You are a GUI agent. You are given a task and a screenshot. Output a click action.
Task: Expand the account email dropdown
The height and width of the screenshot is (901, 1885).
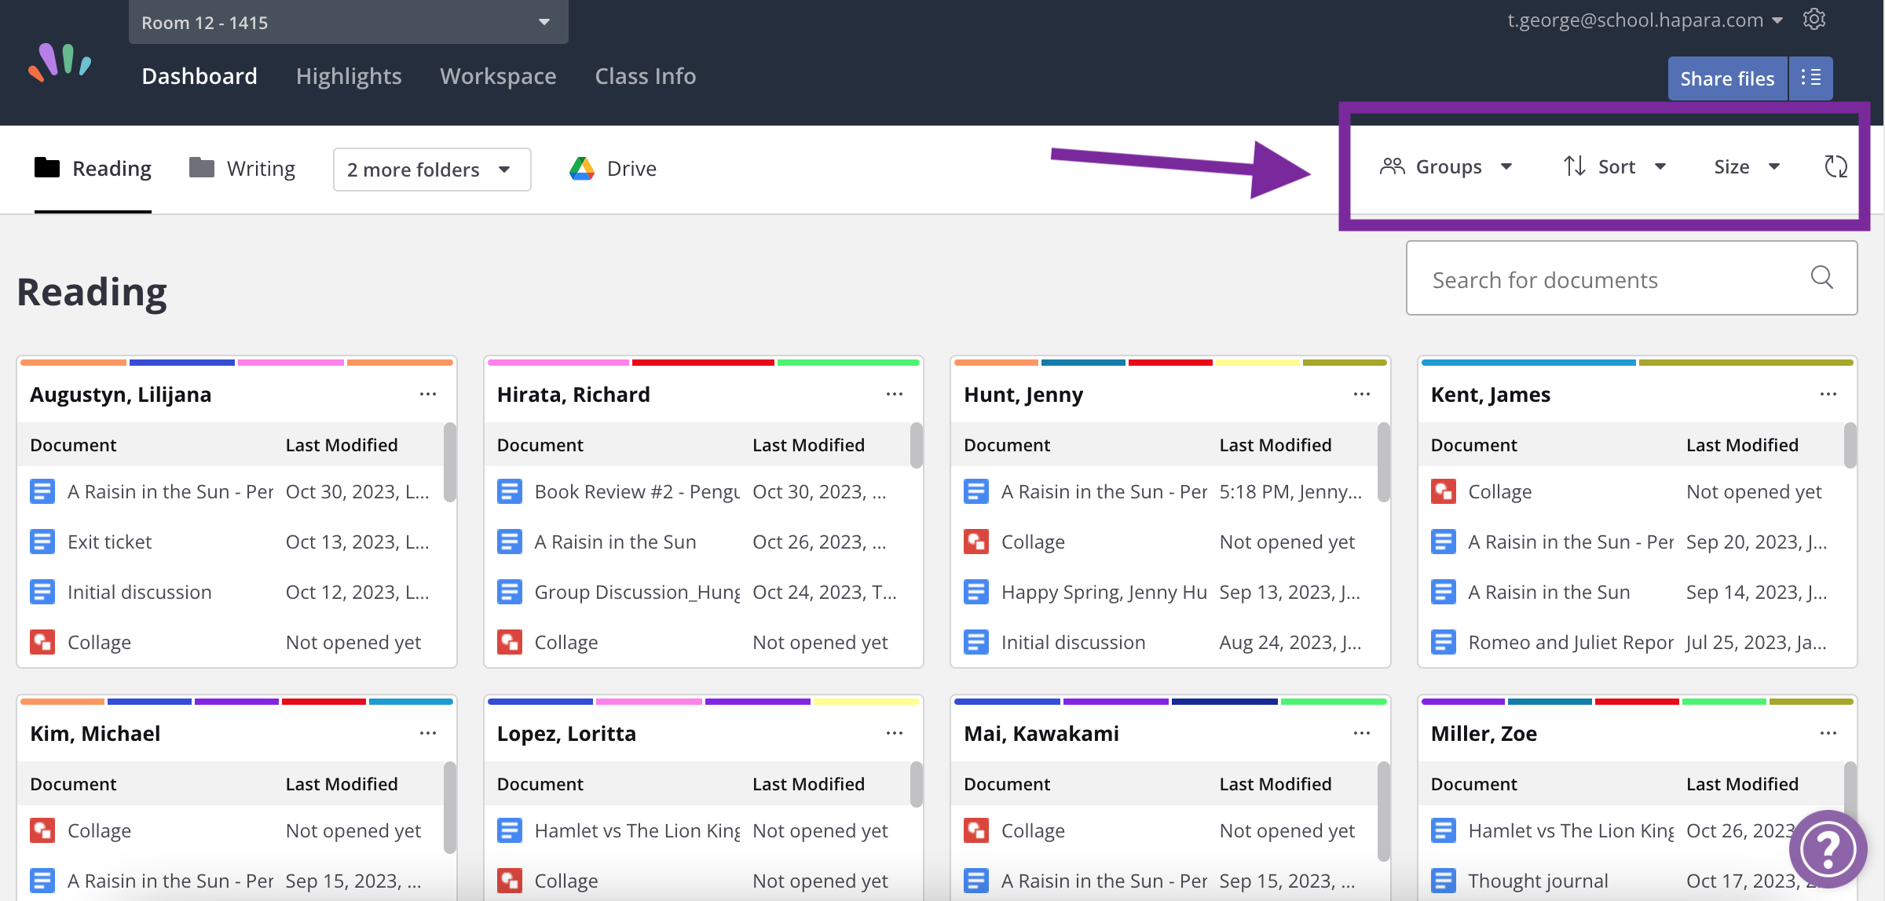pos(1645,20)
